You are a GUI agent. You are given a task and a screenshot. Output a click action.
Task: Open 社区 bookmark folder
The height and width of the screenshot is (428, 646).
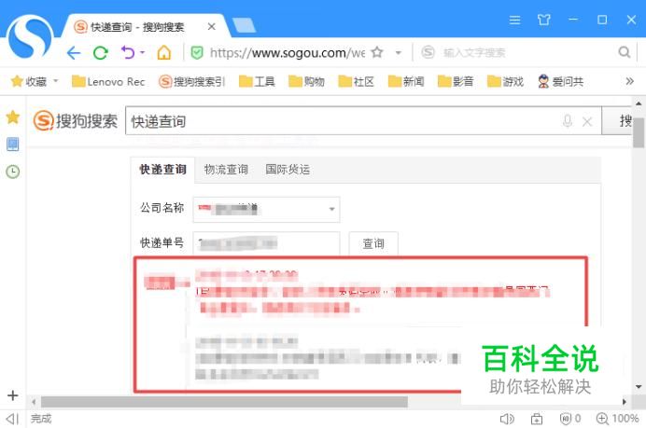pyautogui.click(x=356, y=81)
